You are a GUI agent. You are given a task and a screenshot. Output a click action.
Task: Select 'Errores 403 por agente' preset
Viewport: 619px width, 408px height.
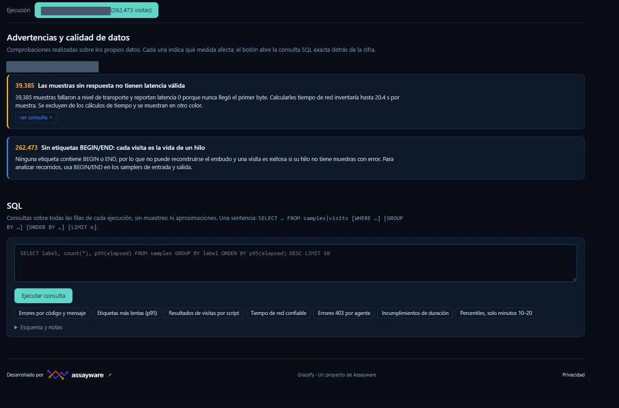[344, 313]
